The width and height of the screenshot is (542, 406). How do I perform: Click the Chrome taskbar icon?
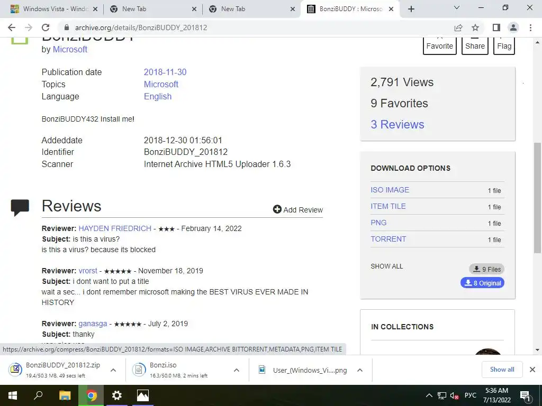(x=91, y=395)
